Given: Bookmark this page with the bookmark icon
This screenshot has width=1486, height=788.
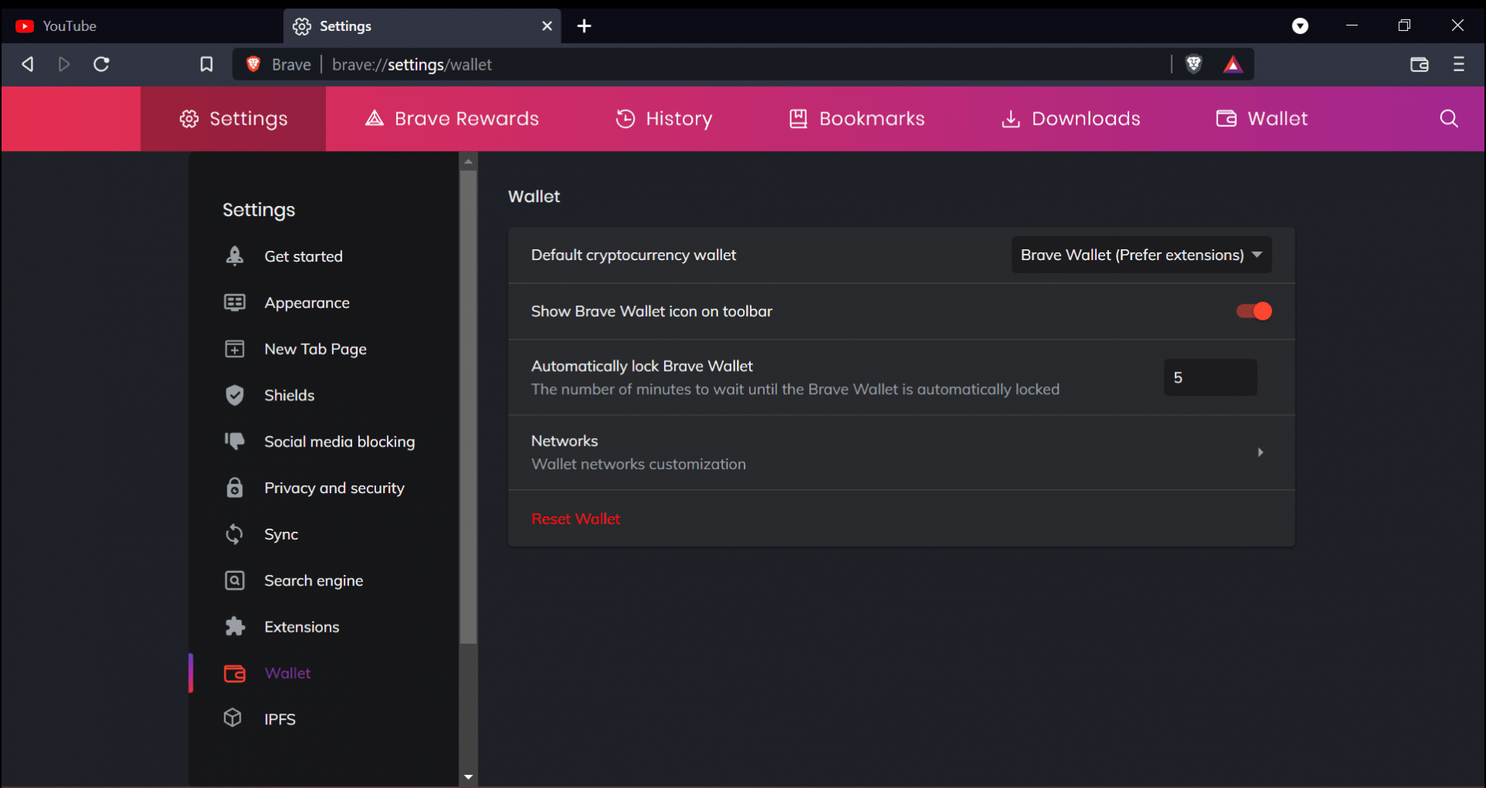Looking at the screenshot, I should tap(207, 64).
